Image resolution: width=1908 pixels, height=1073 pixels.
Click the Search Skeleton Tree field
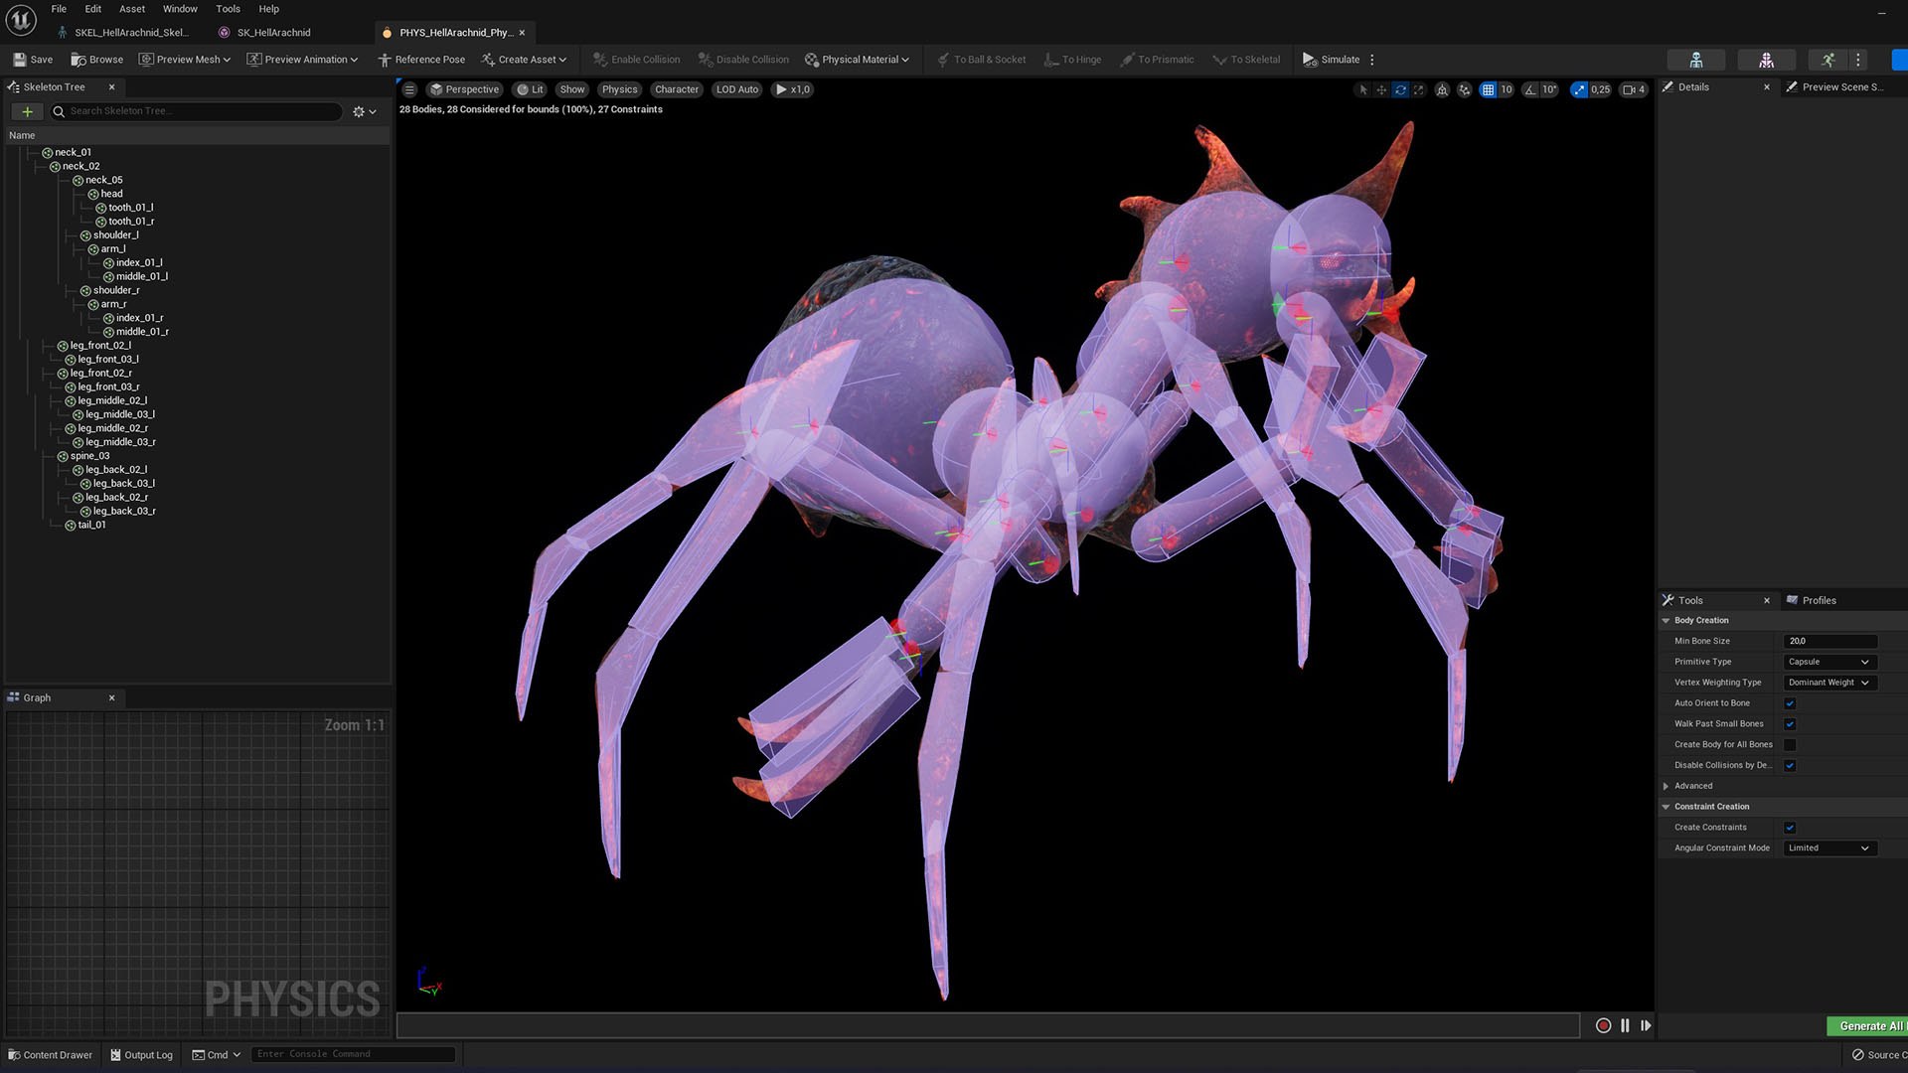click(197, 112)
